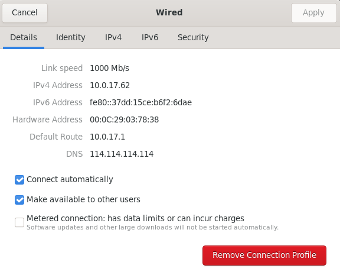Image resolution: width=340 pixels, height=278 pixels.
Task: Switch to the Details tab
Action: coord(24,37)
